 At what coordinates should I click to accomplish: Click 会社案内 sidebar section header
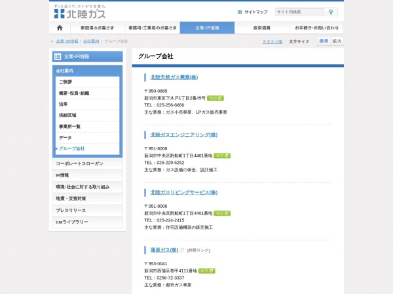click(88, 71)
